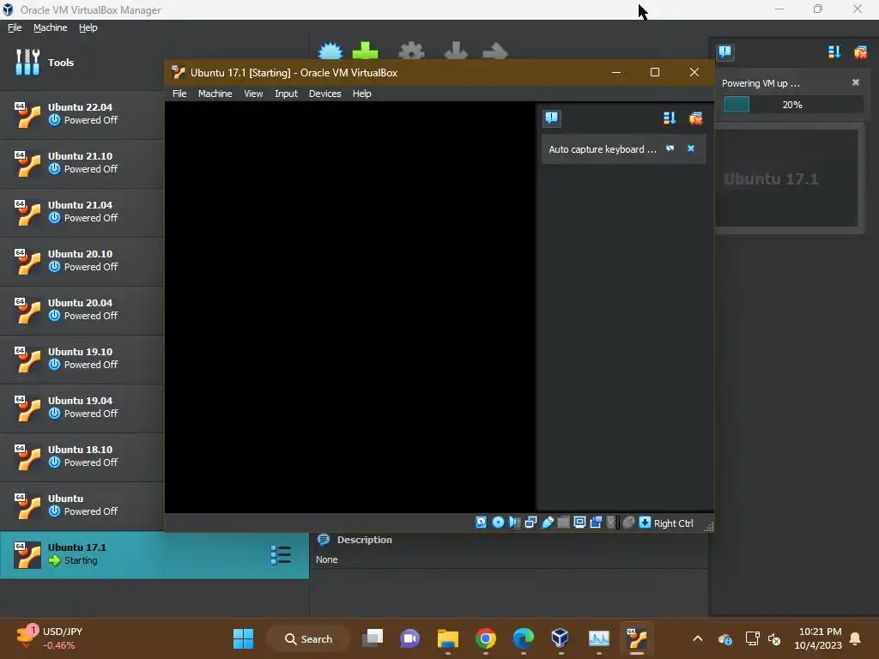Select the Ubuntu 20.04 virtual machine

(x=82, y=309)
